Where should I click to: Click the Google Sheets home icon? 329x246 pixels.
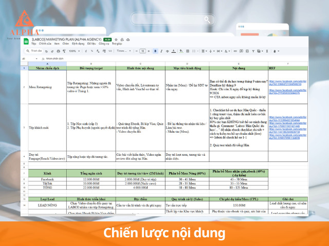click(26, 41)
